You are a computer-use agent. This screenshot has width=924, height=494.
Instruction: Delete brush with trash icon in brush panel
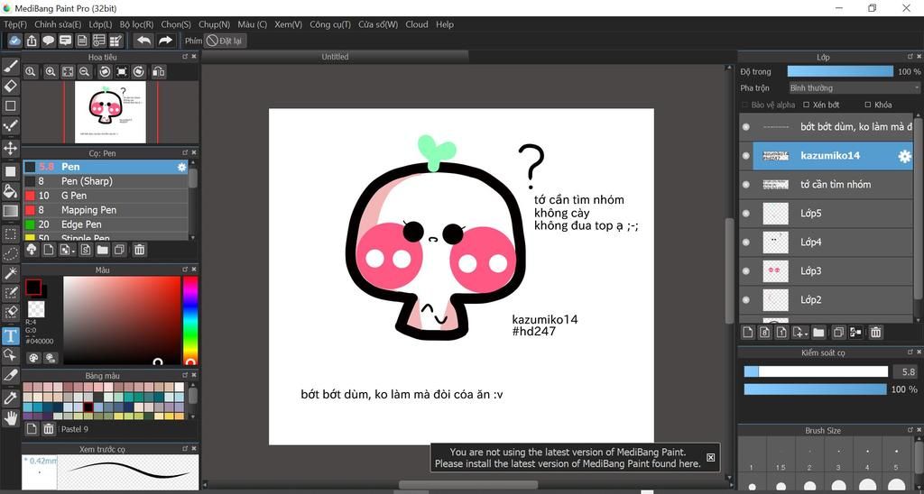[139, 250]
